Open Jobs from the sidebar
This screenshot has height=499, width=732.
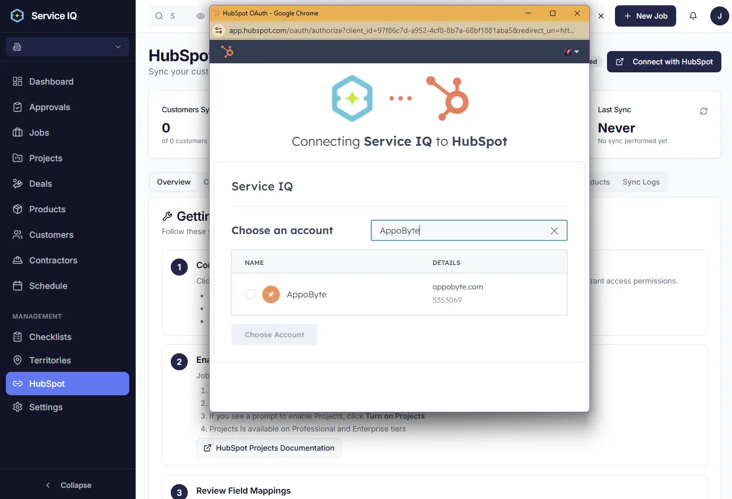click(x=68, y=132)
